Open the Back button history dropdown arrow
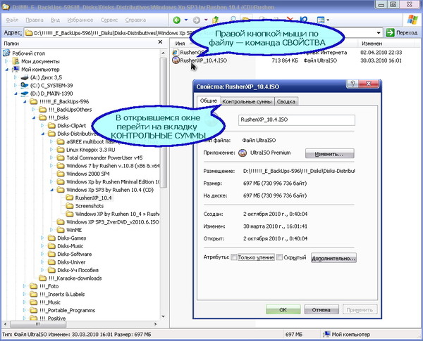Screen dimensions: 423x341 [x=186, y=20]
